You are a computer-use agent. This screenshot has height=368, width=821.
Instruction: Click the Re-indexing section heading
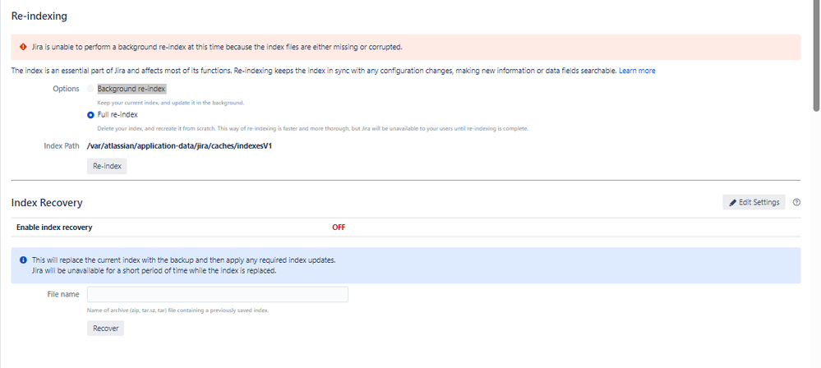[x=39, y=16]
